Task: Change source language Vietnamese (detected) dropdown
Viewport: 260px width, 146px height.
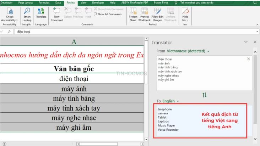Action: [188, 51]
